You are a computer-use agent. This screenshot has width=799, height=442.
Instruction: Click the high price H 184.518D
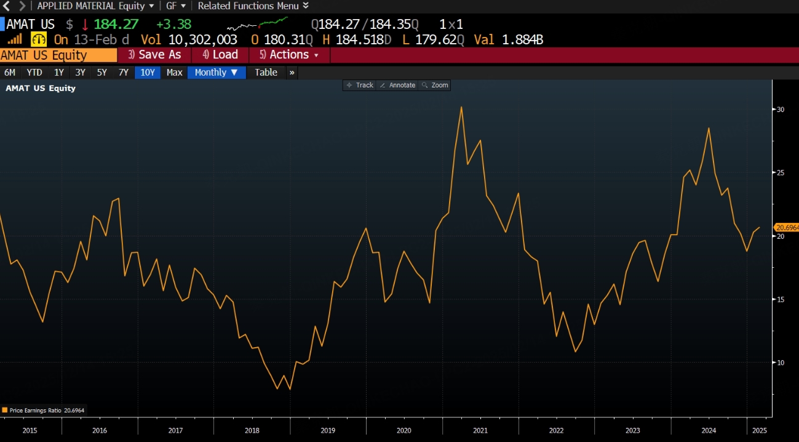[x=357, y=39]
